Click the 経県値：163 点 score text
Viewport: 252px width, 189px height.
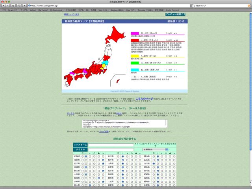click(176, 21)
